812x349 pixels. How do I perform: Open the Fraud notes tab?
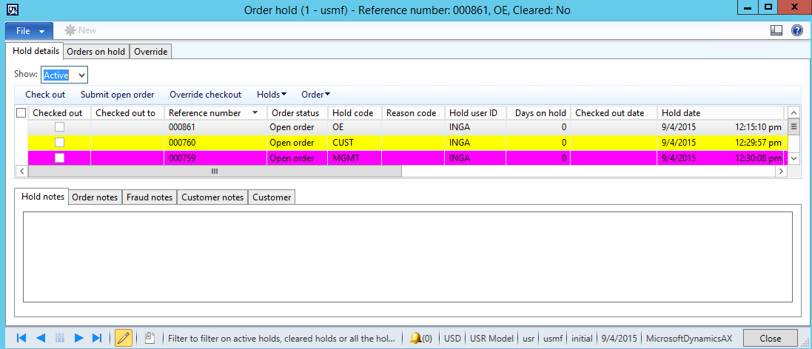pyautogui.click(x=150, y=197)
